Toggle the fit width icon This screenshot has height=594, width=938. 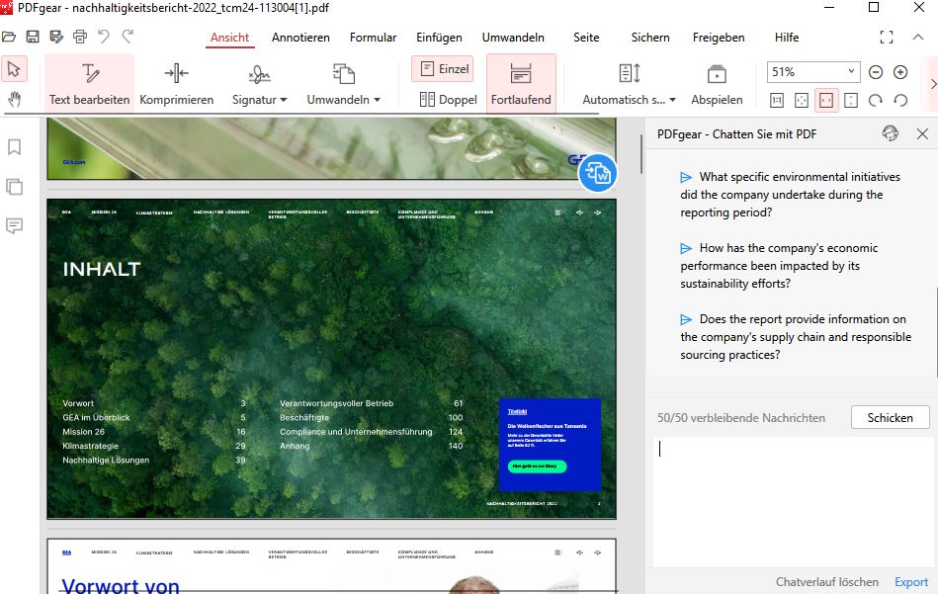pyautogui.click(x=826, y=100)
